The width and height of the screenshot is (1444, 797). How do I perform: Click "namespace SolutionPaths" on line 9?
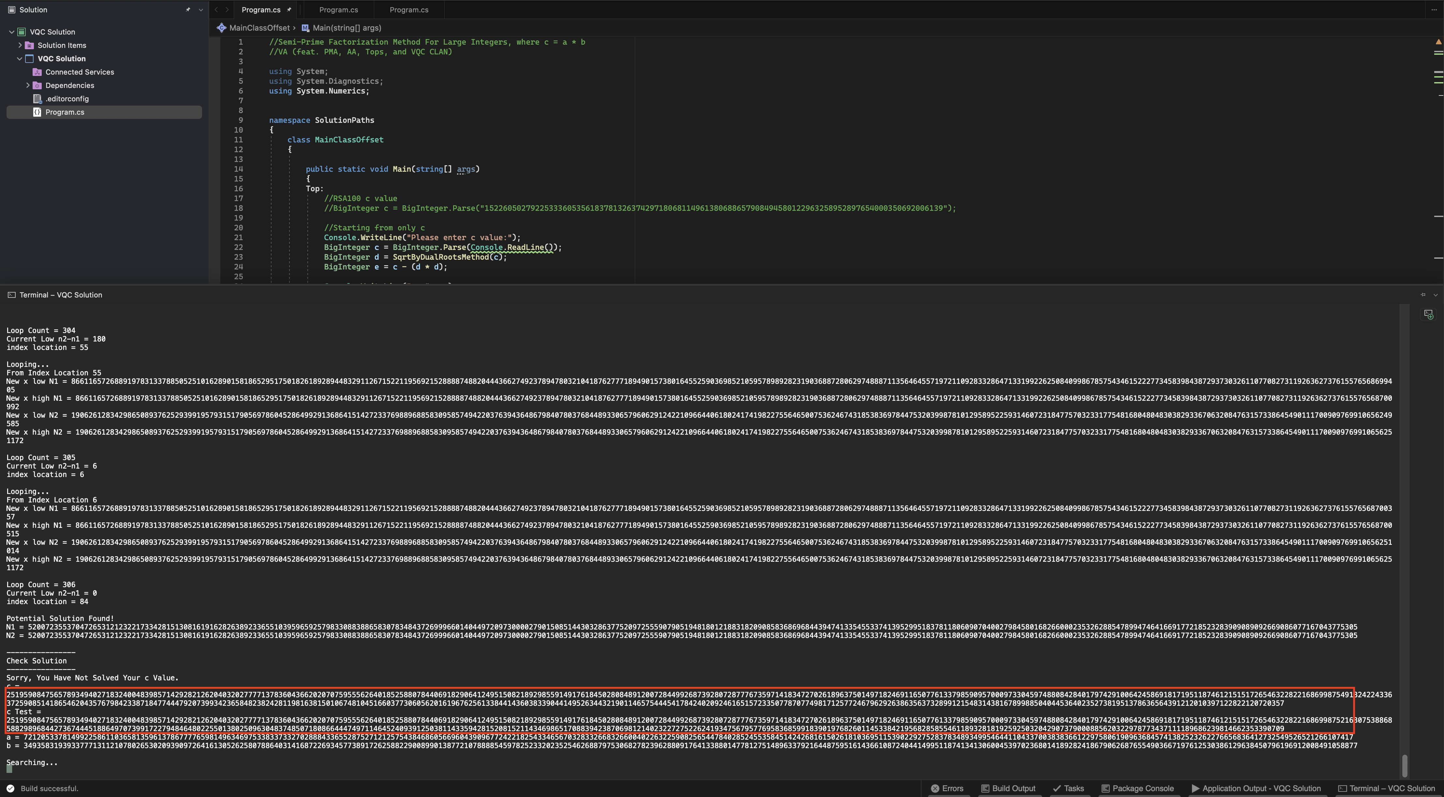[321, 120]
